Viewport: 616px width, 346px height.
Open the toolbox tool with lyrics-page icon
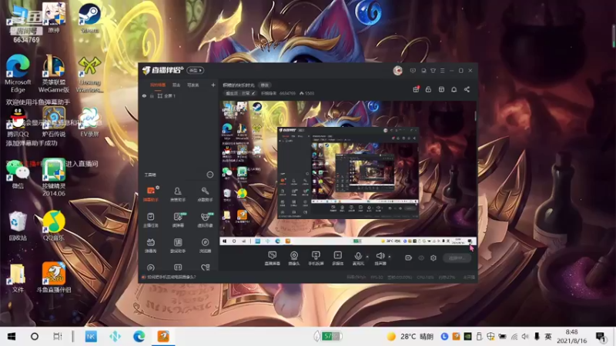(178, 245)
